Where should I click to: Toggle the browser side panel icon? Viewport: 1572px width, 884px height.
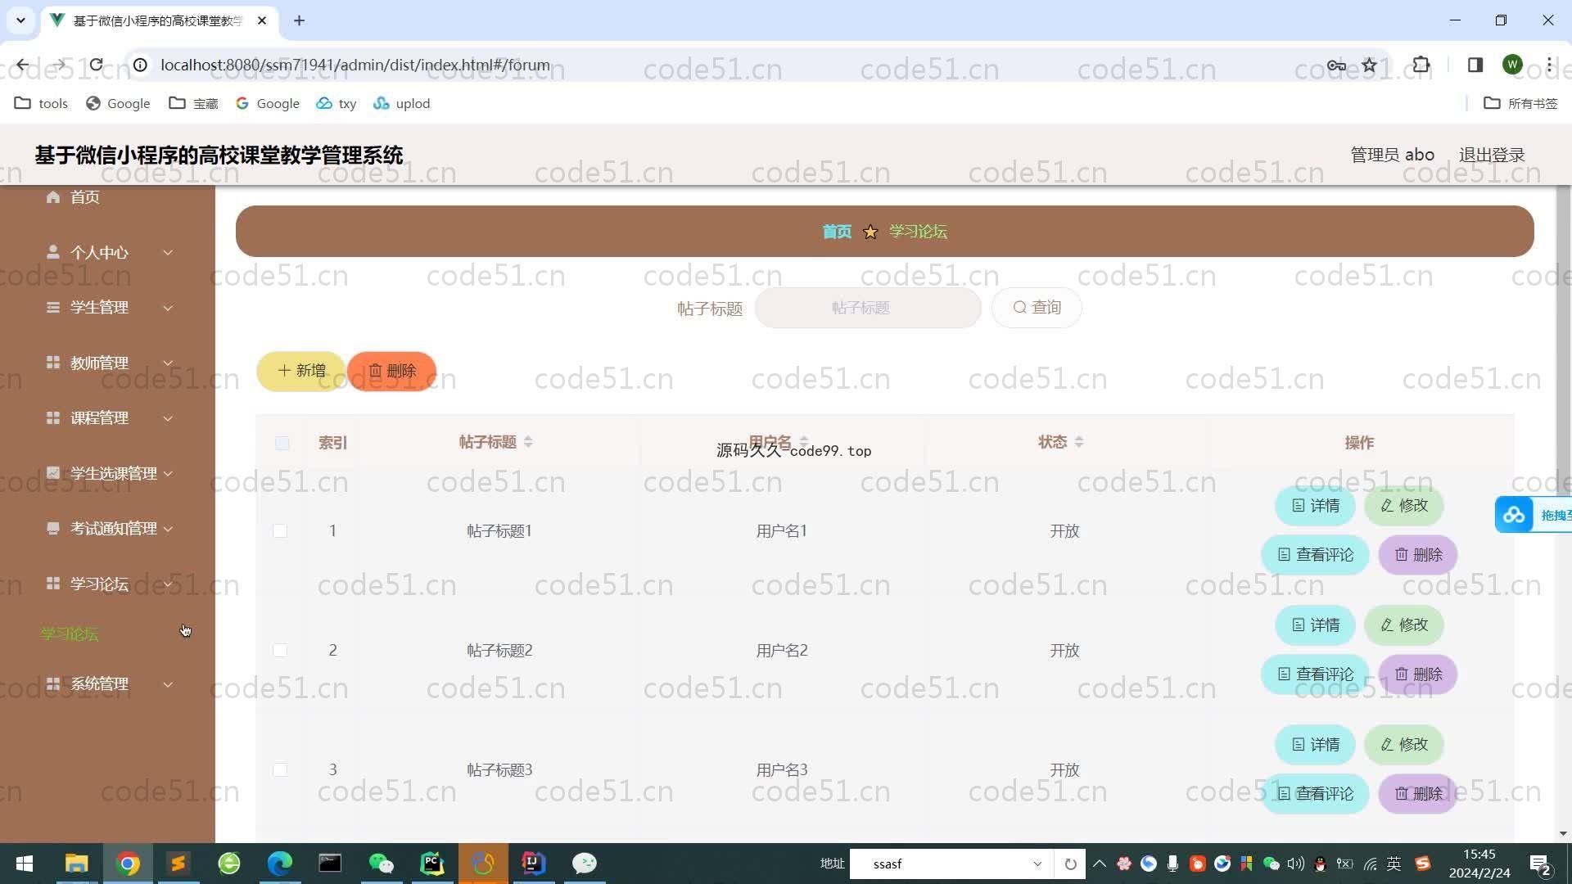click(x=1475, y=65)
